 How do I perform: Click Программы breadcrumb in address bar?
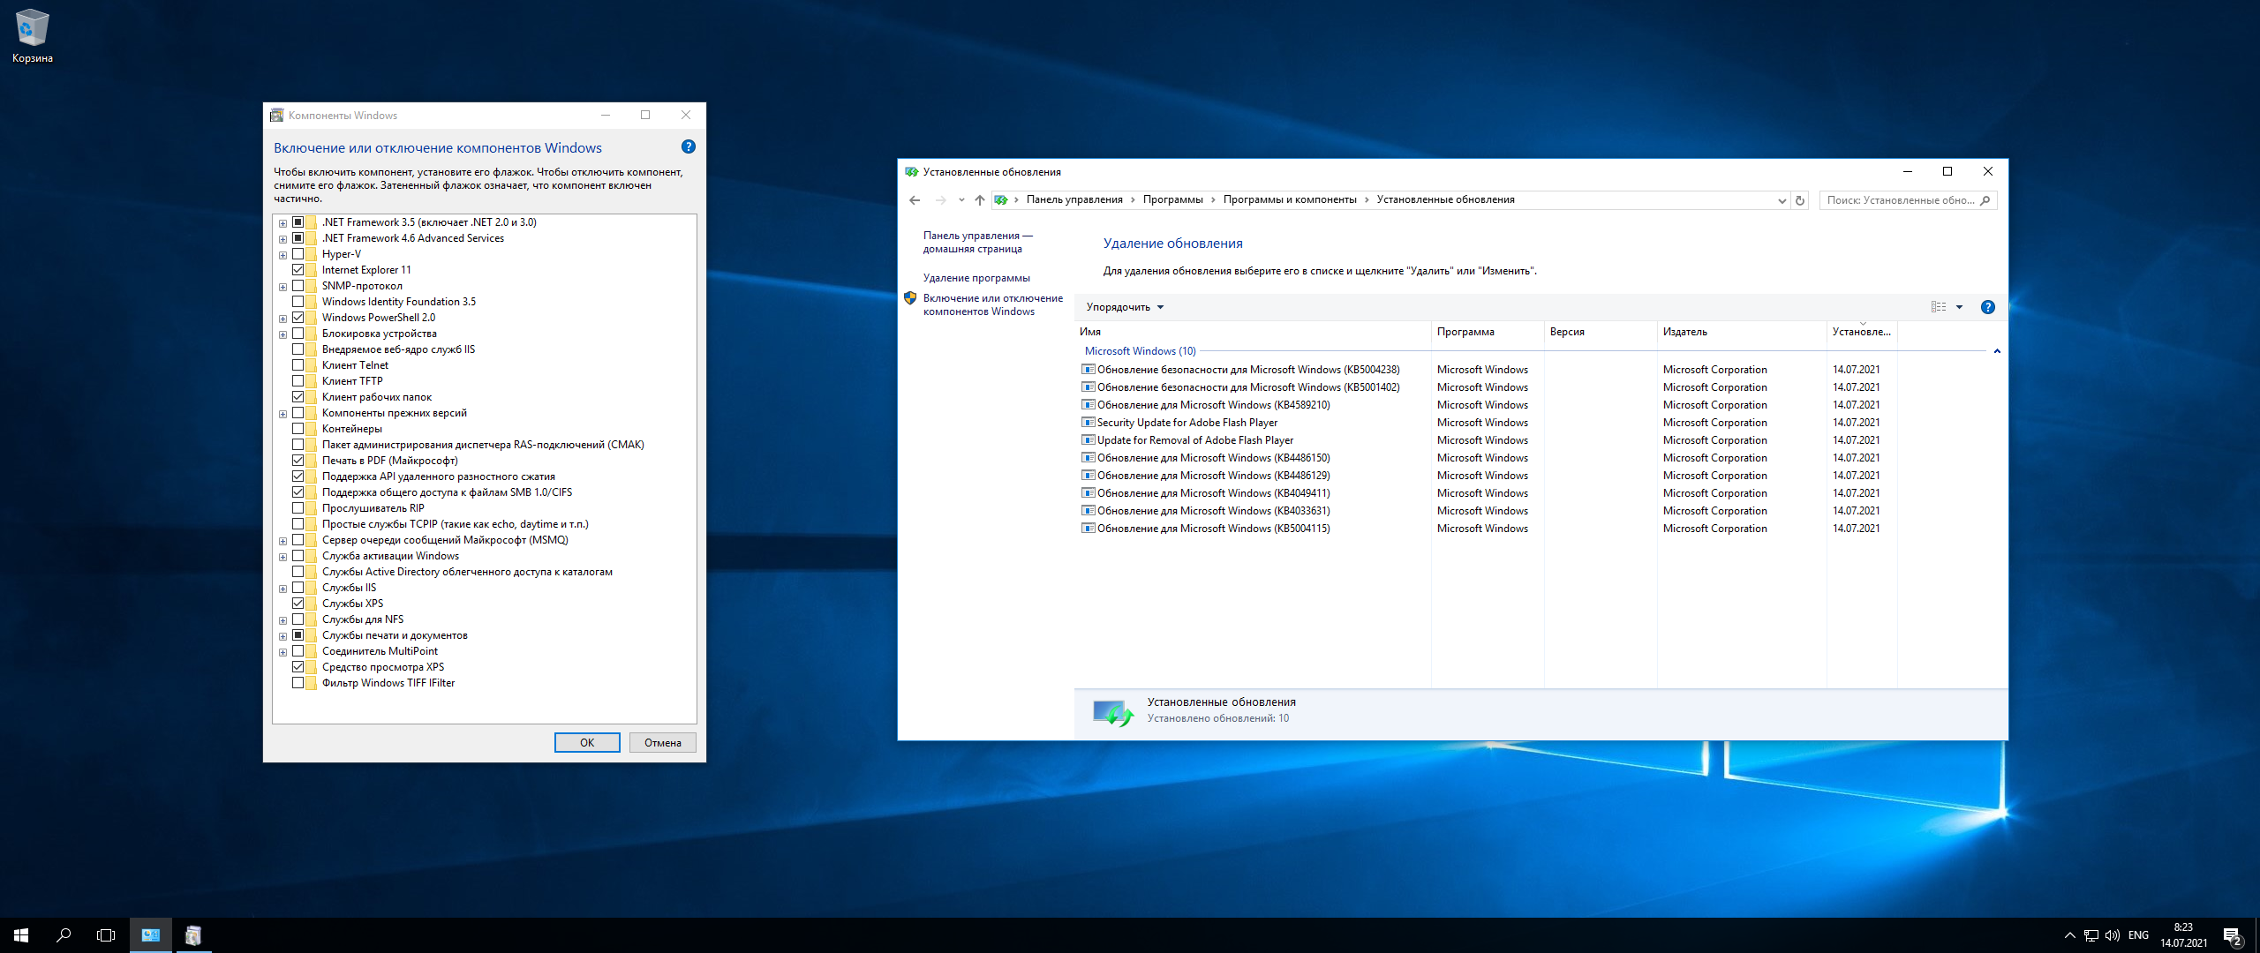click(1172, 200)
